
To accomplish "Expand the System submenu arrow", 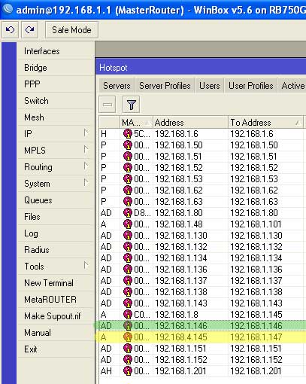I will coord(86,183).
